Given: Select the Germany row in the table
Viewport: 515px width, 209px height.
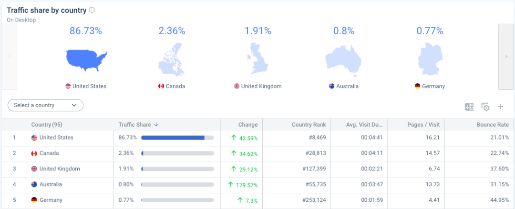Looking at the screenshot, I should pos(51,200).
